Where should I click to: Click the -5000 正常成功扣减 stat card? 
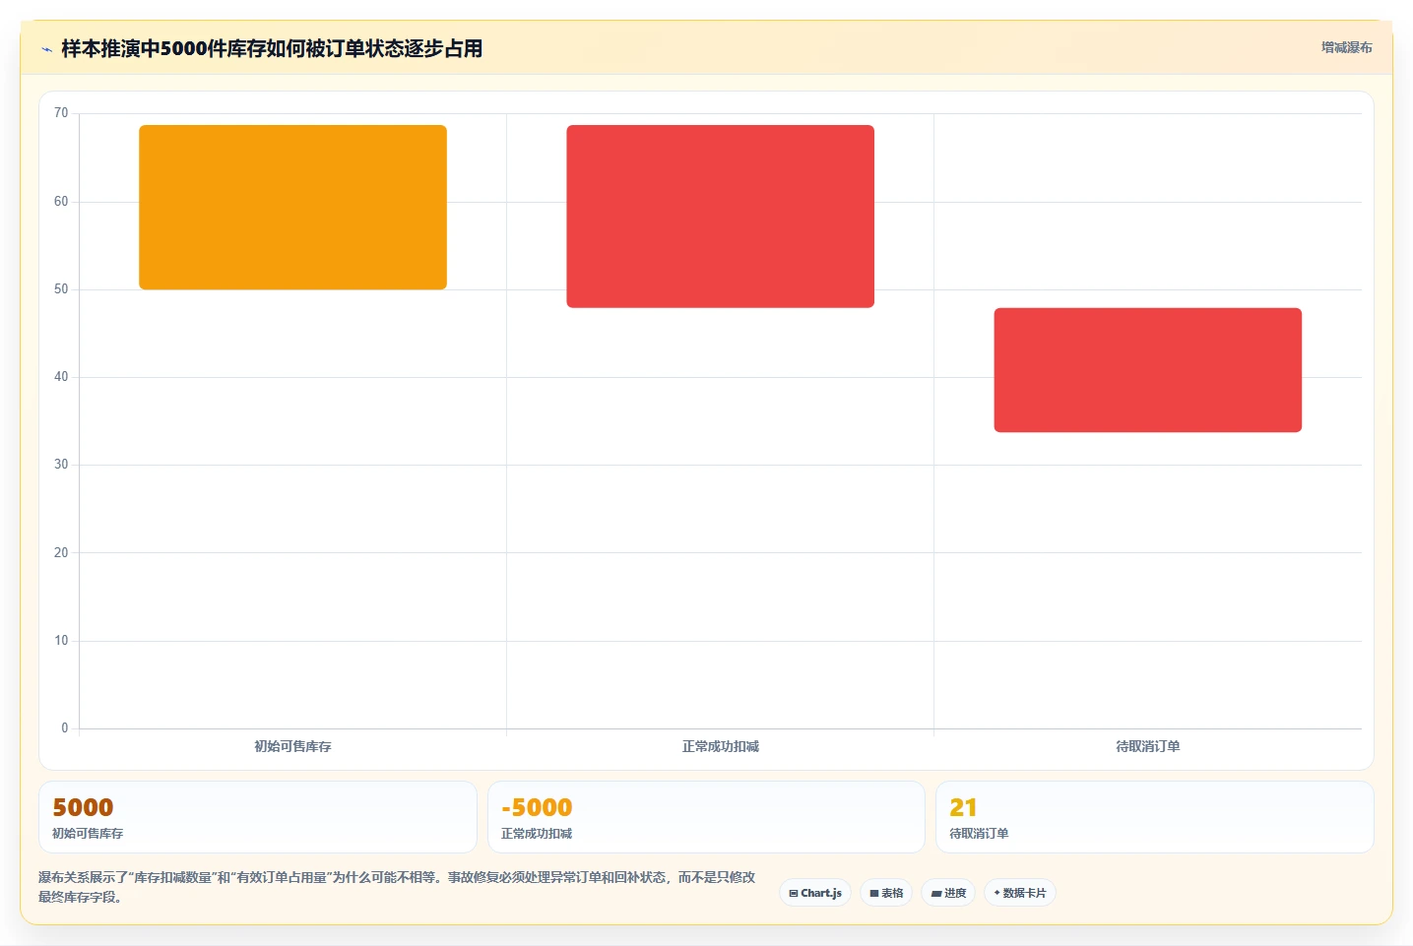706,817
